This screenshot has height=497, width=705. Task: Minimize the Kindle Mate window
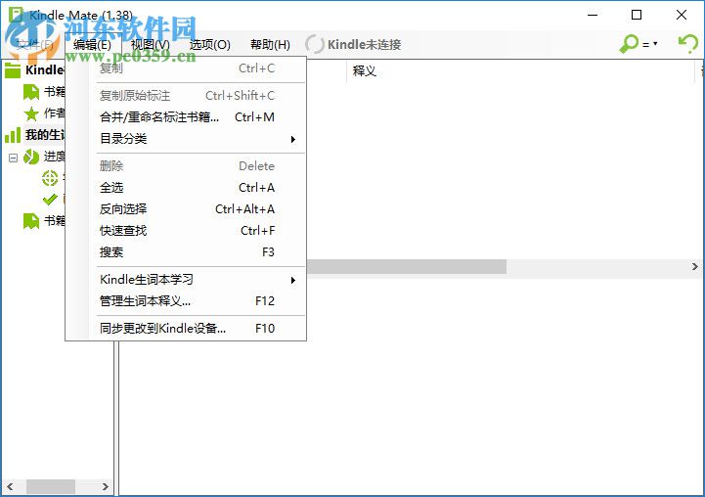593,15
